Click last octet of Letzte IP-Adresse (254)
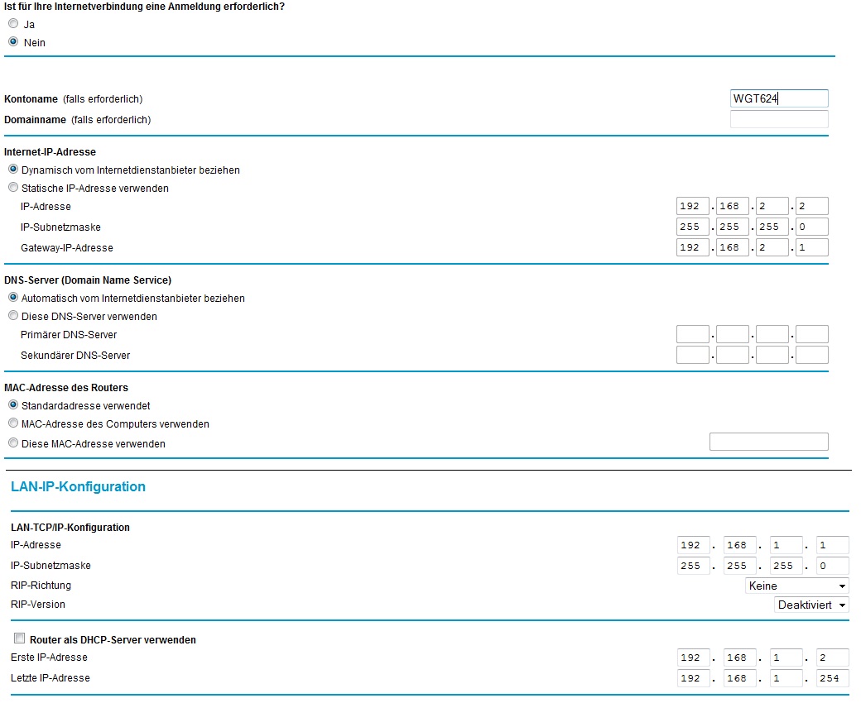 tap(833, 678)
